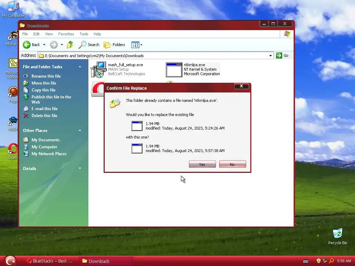Screen dimensions: 355x266
Task: Click Rename this file
Action: pyautogui.click(x=46, y=76)
